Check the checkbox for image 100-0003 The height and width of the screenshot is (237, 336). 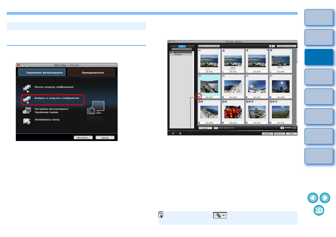point(247,72)
